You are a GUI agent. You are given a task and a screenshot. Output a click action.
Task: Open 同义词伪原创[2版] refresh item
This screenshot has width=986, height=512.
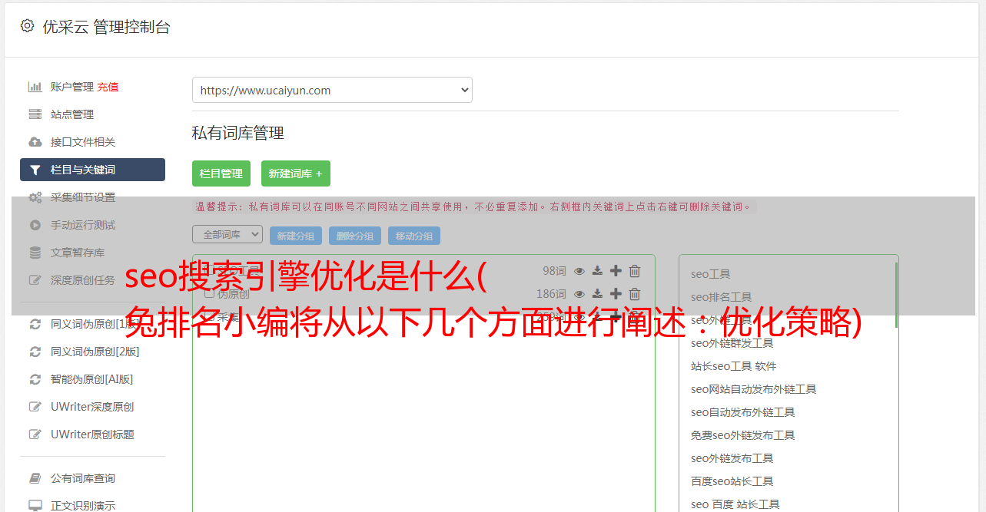(95, 351)
